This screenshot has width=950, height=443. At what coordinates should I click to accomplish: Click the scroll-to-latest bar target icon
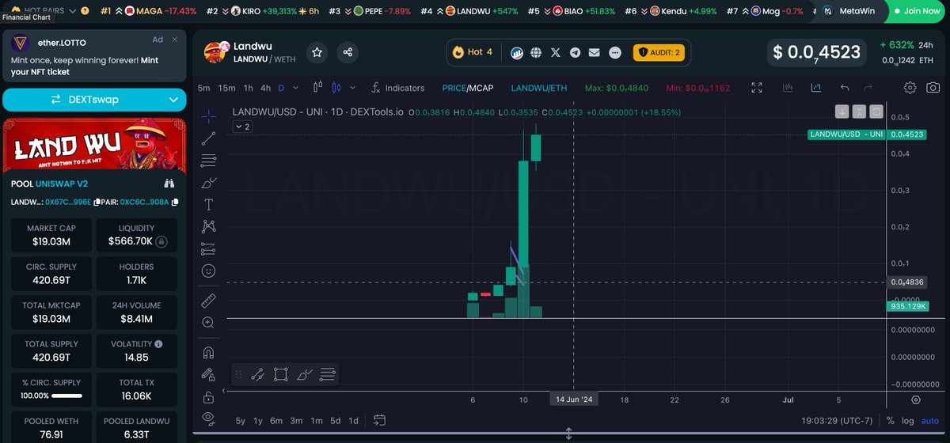916,400
